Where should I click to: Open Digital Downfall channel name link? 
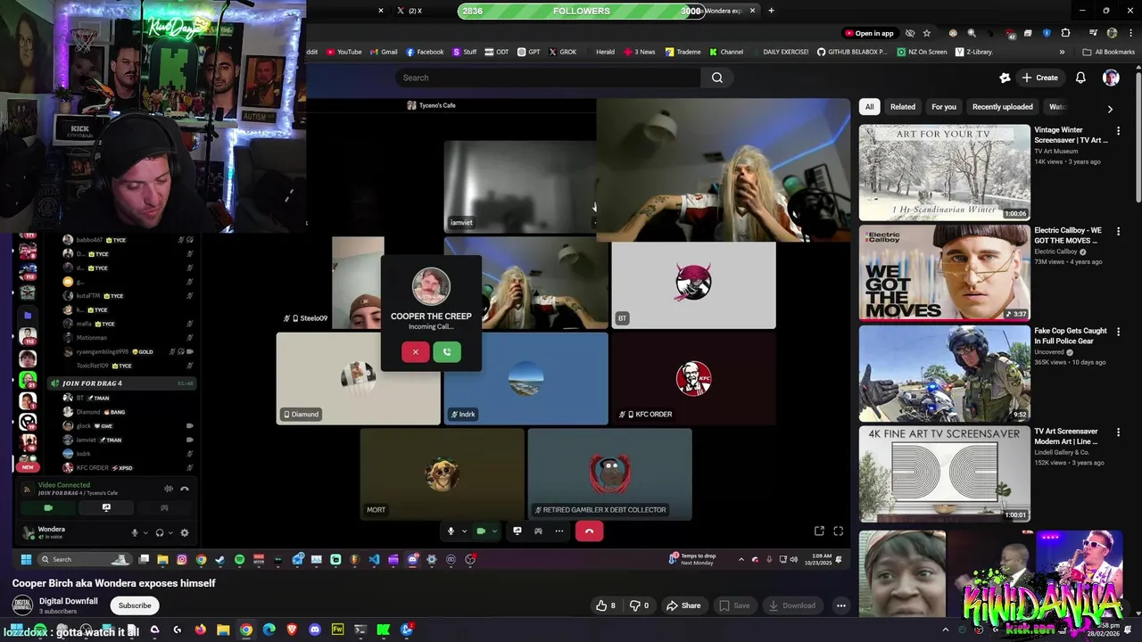tap(69, 601)
